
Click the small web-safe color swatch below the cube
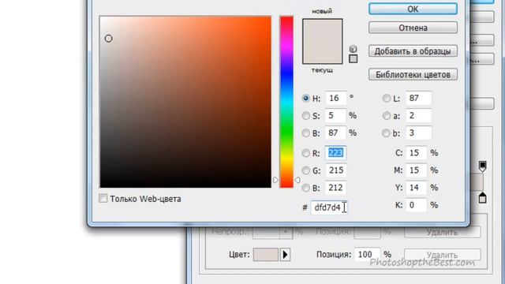353,59
